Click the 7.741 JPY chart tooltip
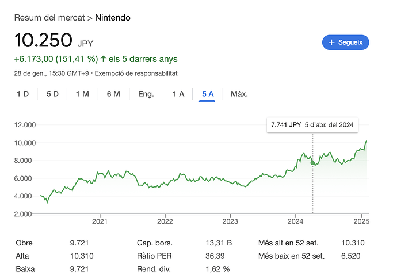Image resolution: width=397 pixels, height=277 pixels. 312,125
